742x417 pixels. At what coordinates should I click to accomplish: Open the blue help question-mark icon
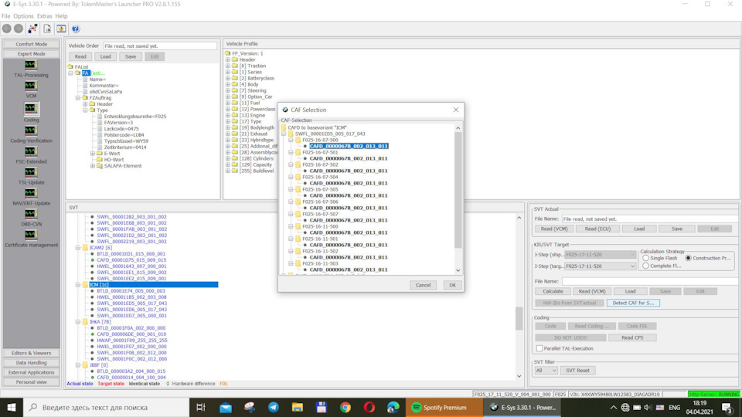(x=76, y=29)
